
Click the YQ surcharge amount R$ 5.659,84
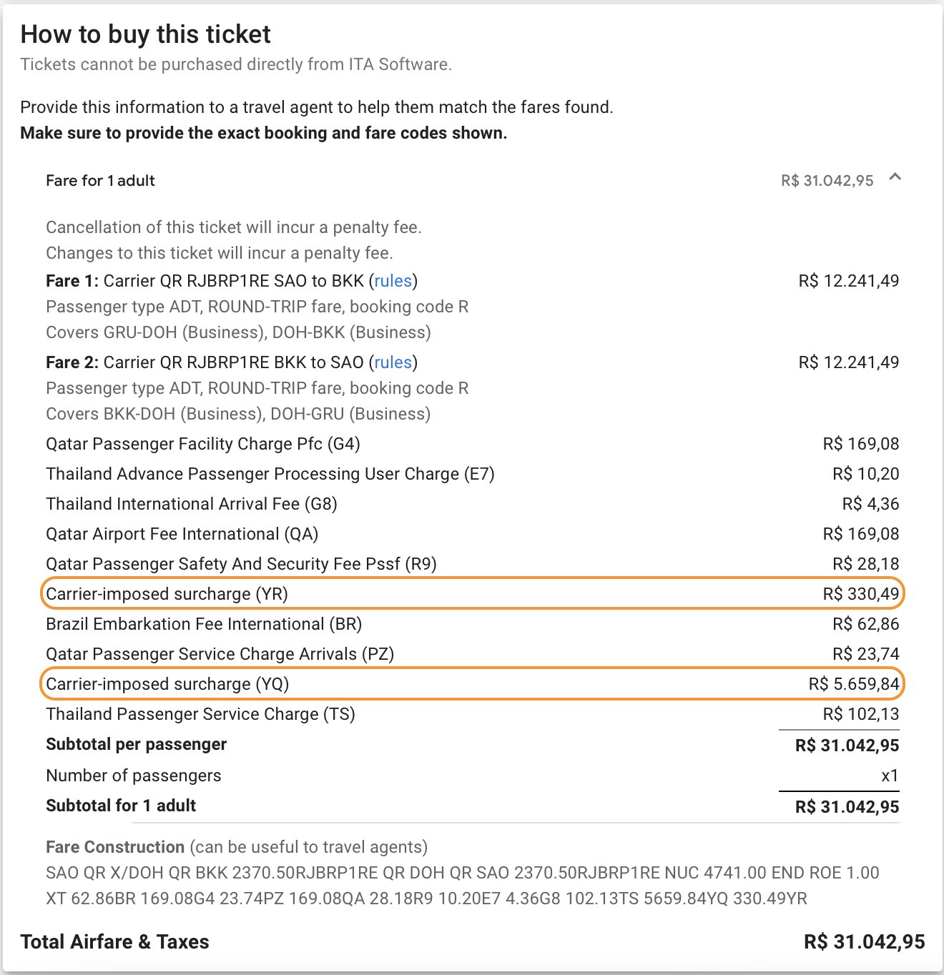click(x=854, y=684)
